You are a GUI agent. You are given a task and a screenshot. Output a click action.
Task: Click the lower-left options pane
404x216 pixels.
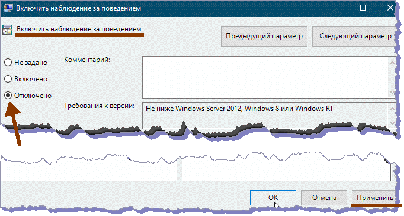point(89,169)
